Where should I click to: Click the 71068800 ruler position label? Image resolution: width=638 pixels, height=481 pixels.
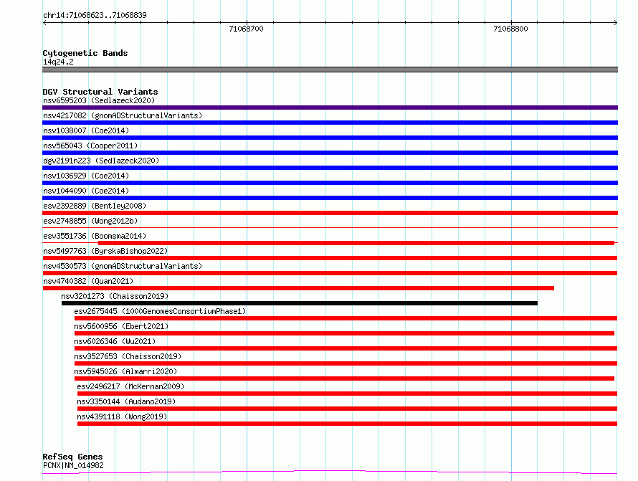(510, 29)
